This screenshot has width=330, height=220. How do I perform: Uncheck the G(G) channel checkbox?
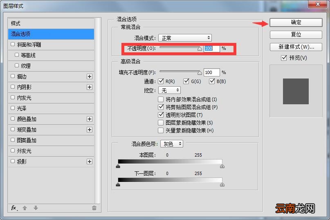[186, 81]
